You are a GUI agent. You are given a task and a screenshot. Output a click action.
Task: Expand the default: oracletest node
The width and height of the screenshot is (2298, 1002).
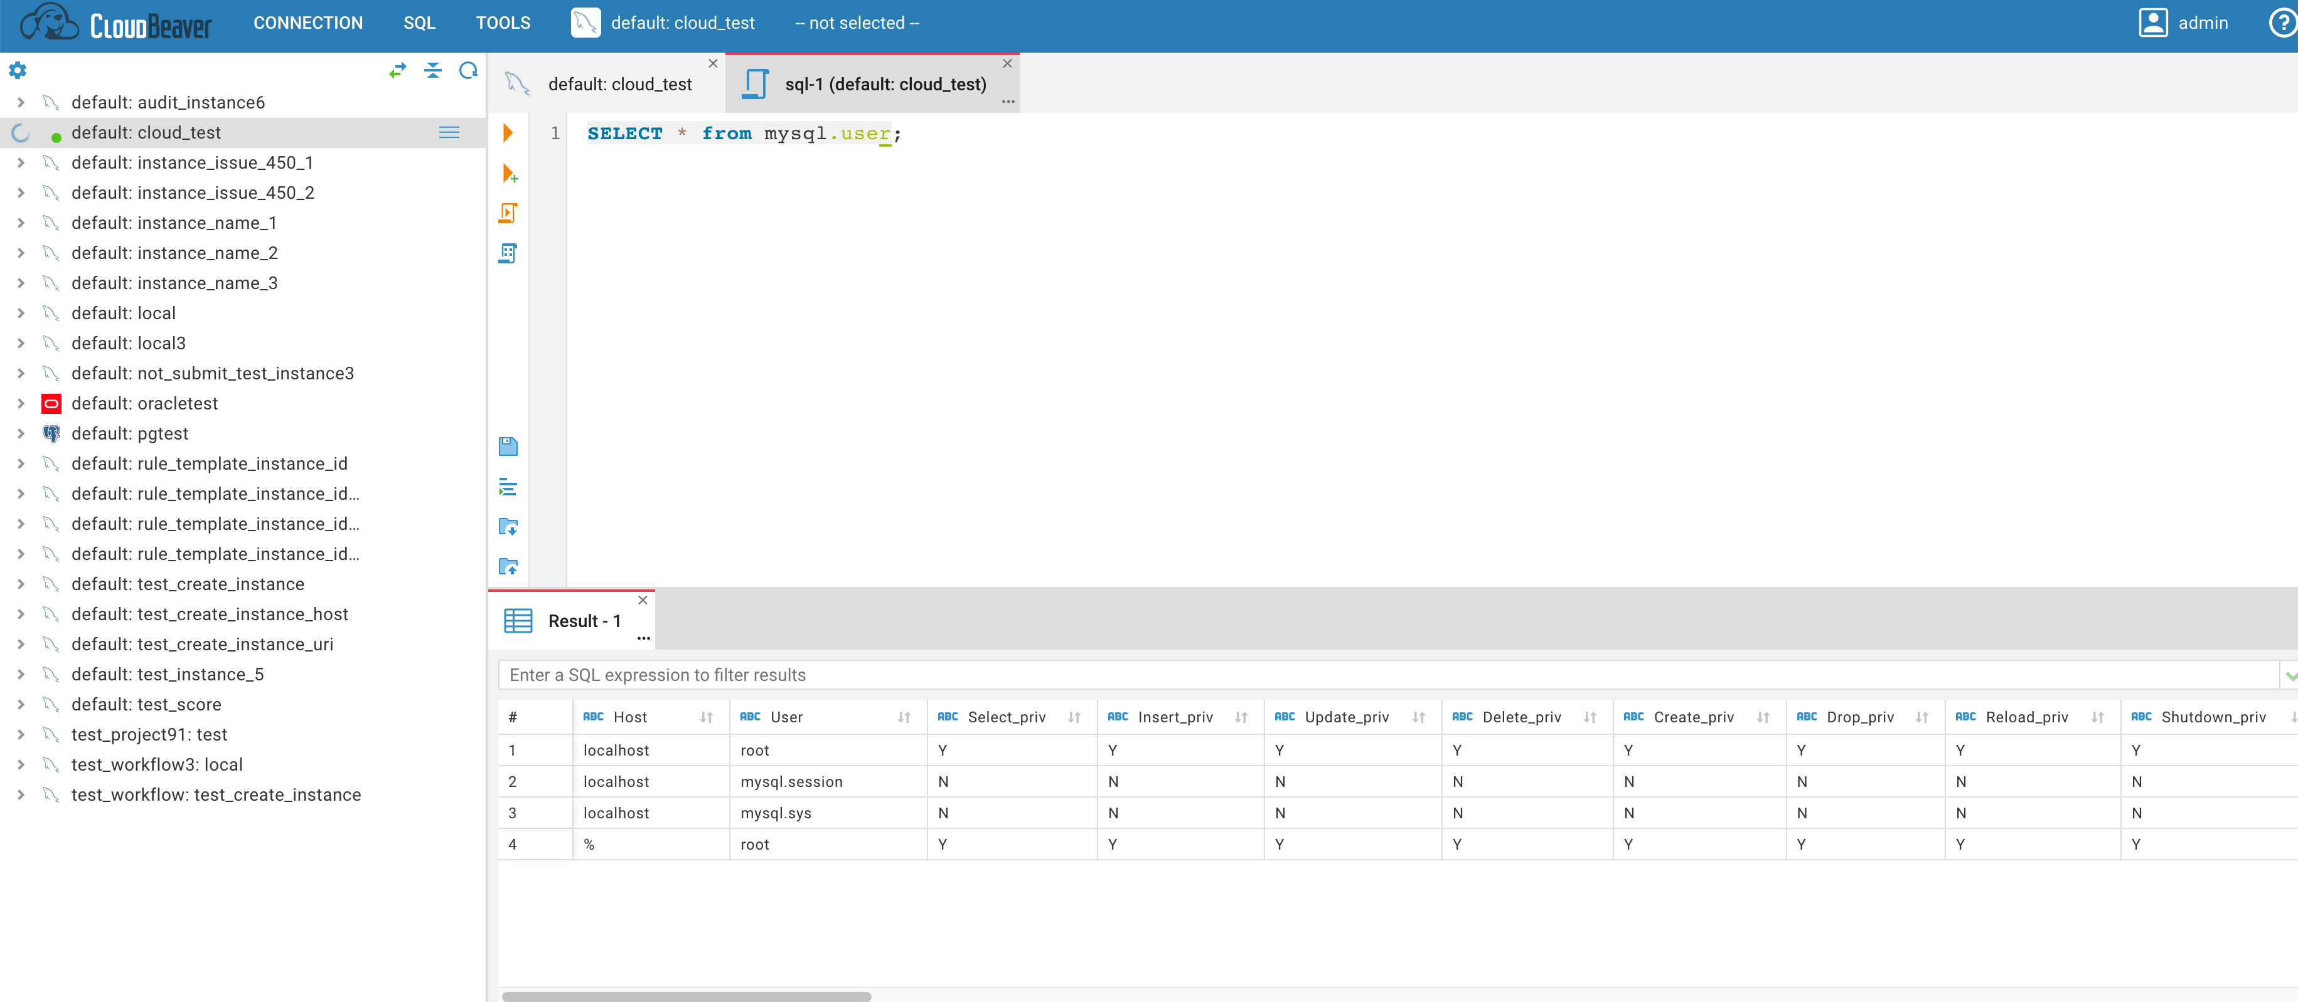pos(21,403)
